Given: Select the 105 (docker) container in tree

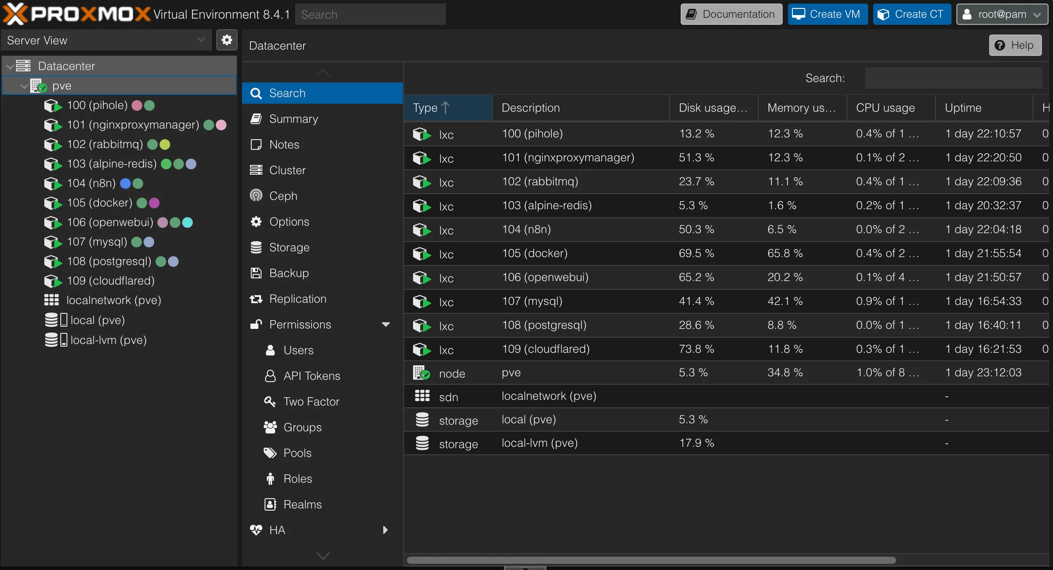Looking at the screenshot, I should pyautogui.click(x=99, y=203).
